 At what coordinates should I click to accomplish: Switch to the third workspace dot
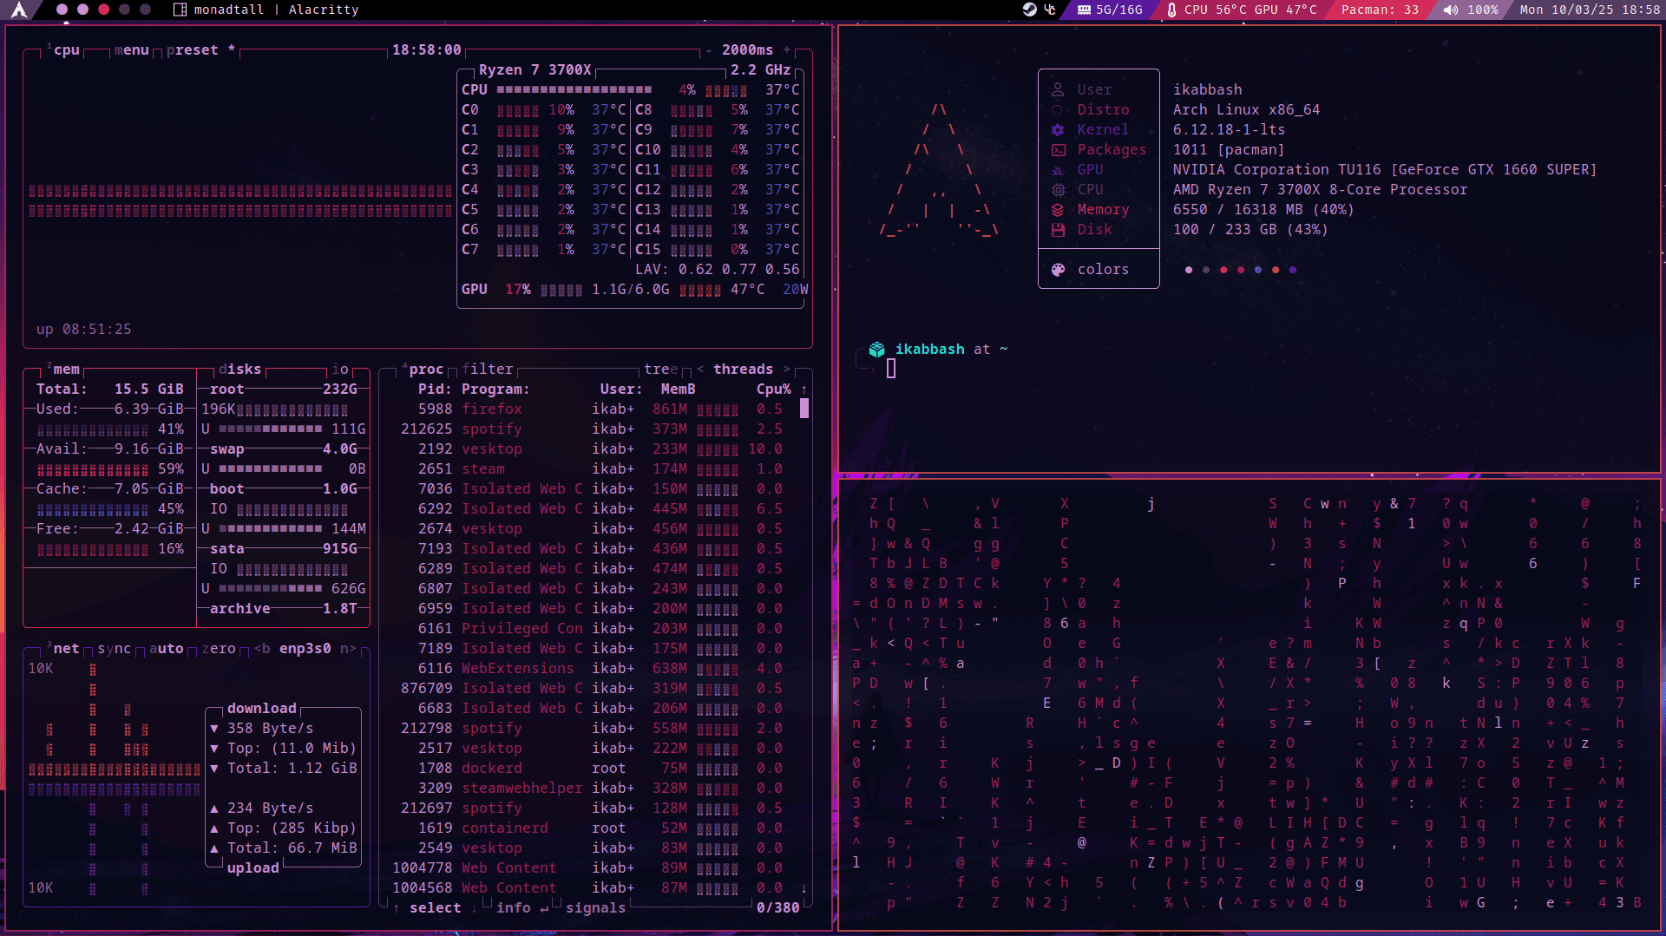[103, 10]
